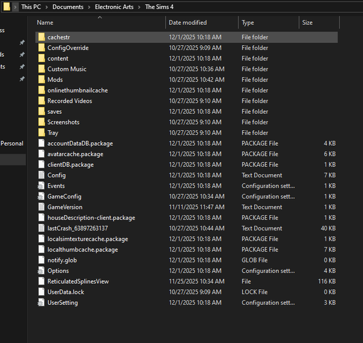Viewport: 363px width, 343px height.
Task: Click the lastCrash text document icon
Action: click(41, 228)
